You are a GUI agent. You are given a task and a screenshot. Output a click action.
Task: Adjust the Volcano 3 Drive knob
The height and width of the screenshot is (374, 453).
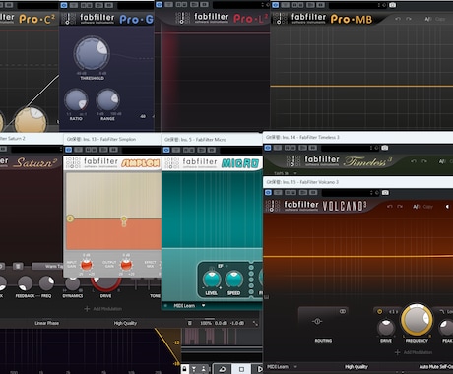tap(386, 328)
